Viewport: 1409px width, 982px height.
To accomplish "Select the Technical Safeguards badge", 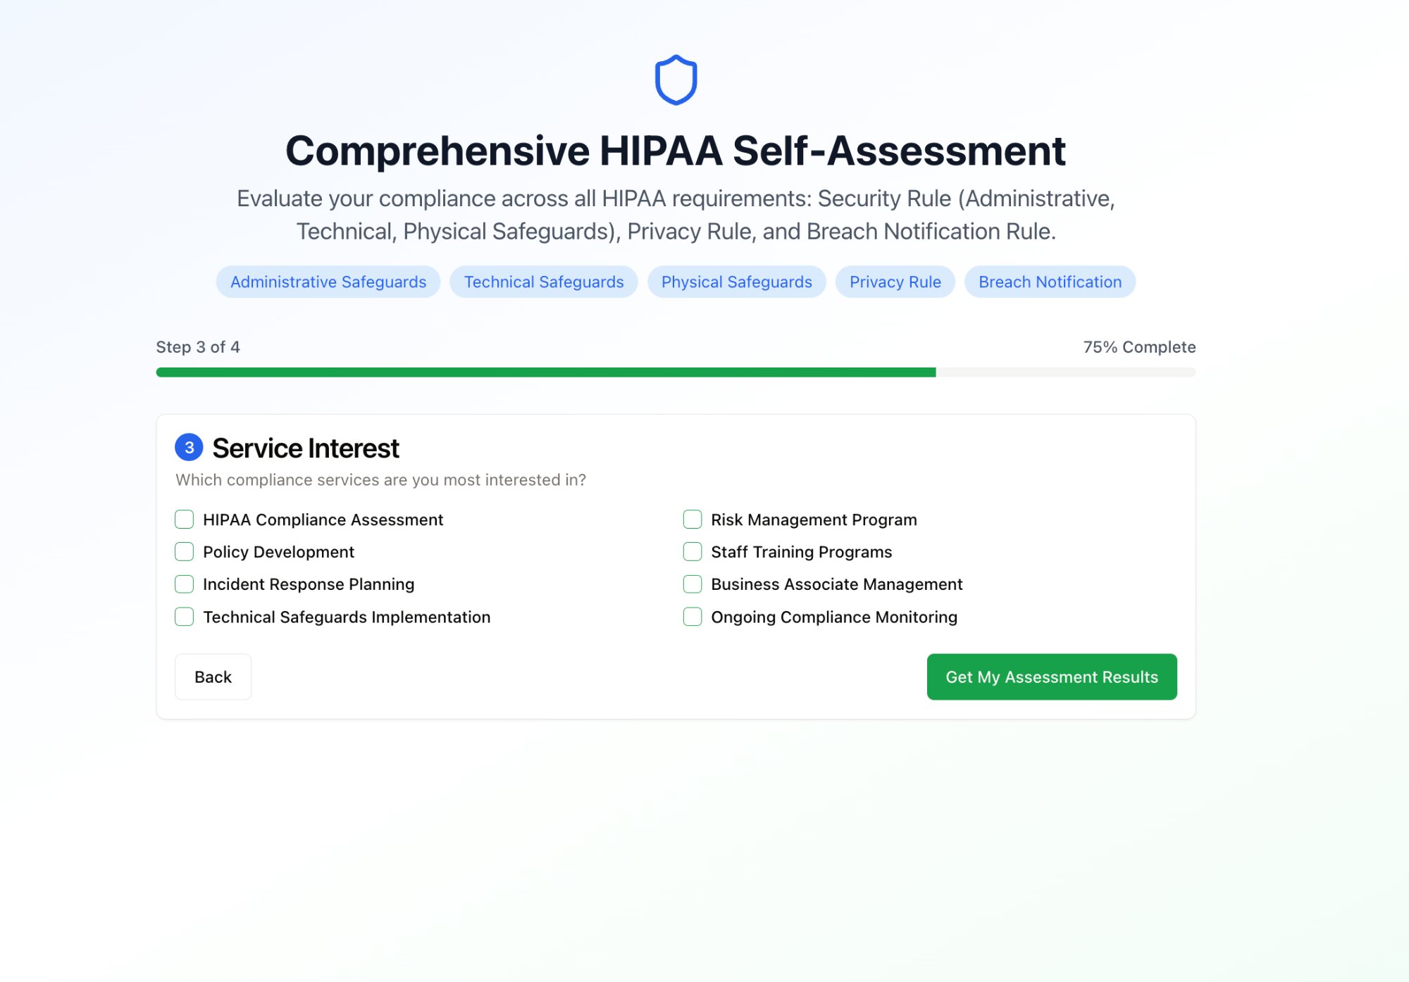I will 542,282.
